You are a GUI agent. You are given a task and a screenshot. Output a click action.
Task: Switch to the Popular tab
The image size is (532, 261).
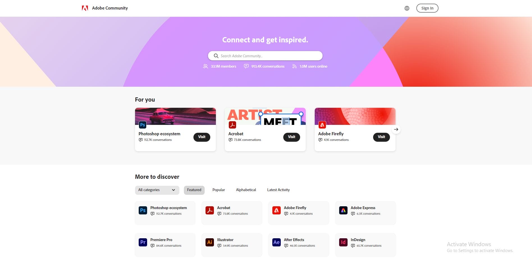coord(219,190)
